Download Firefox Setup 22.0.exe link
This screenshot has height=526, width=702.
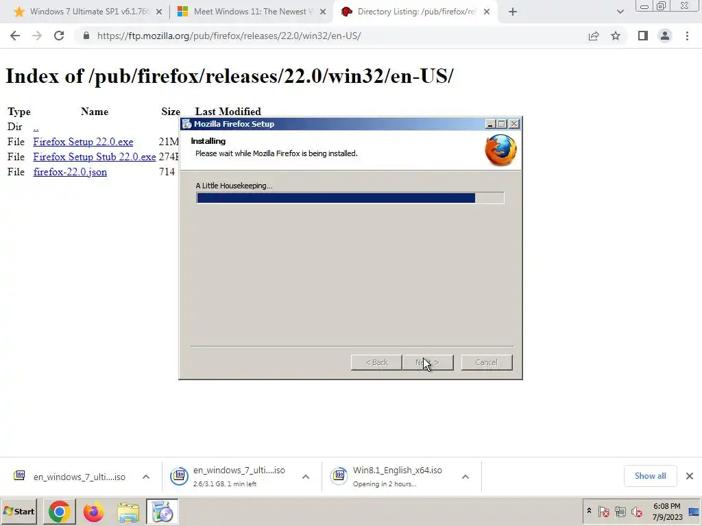(x=83, y=142)
